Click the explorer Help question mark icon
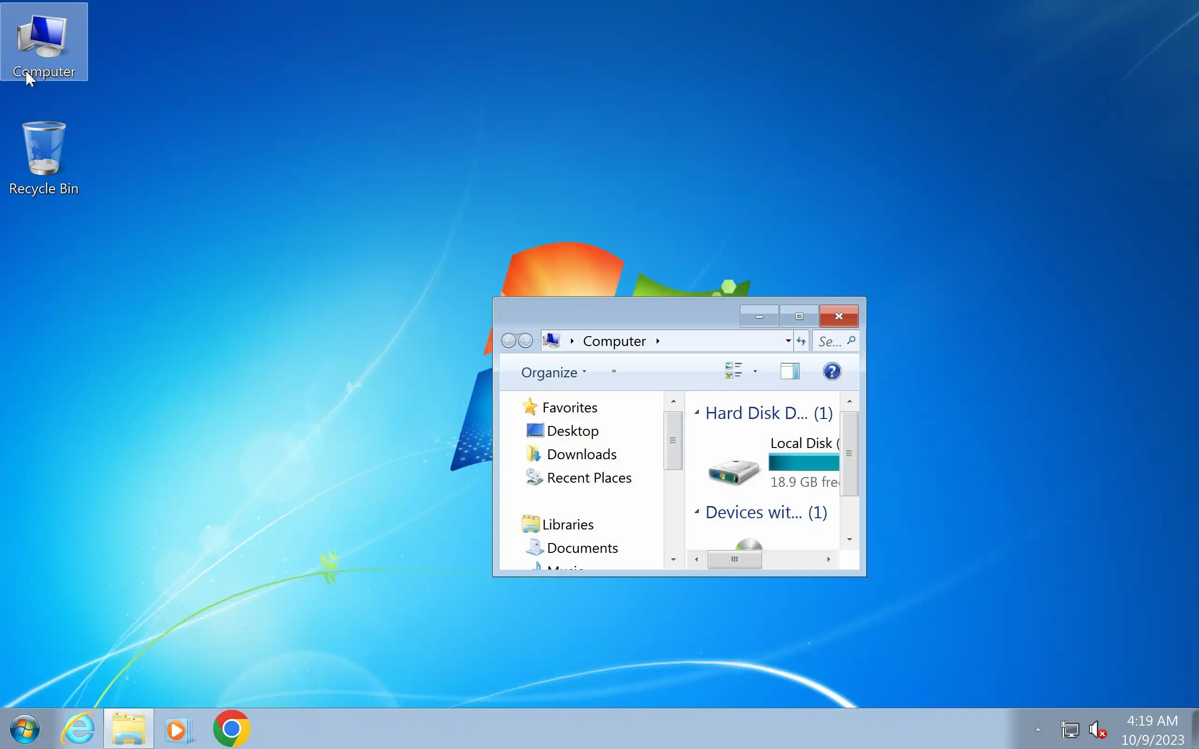Image resolution: width=1199 pixels, height=749 pixels. click(831, 372)
